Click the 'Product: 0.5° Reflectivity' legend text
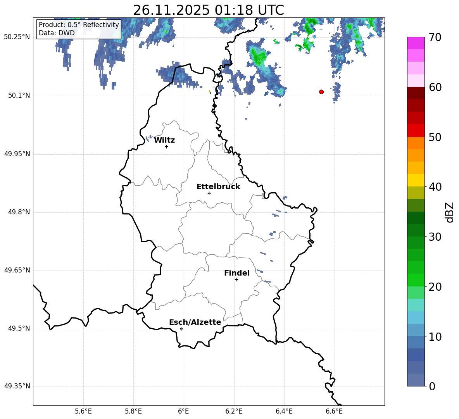Screen dimensions: 459x419 click(79, 24)
